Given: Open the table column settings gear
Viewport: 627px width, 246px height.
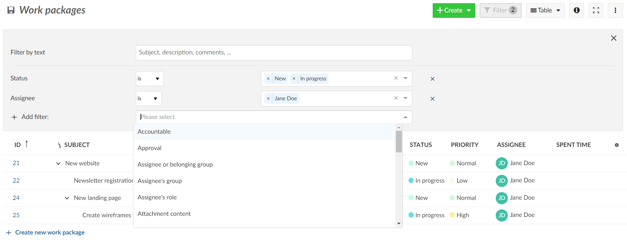Looking at the screenshot, I should (x=616, y=145).
